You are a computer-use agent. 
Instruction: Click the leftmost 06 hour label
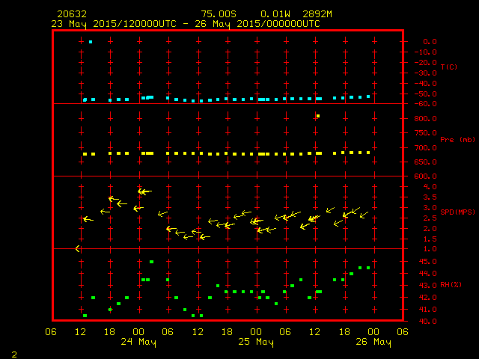click(x=52, y=332)
